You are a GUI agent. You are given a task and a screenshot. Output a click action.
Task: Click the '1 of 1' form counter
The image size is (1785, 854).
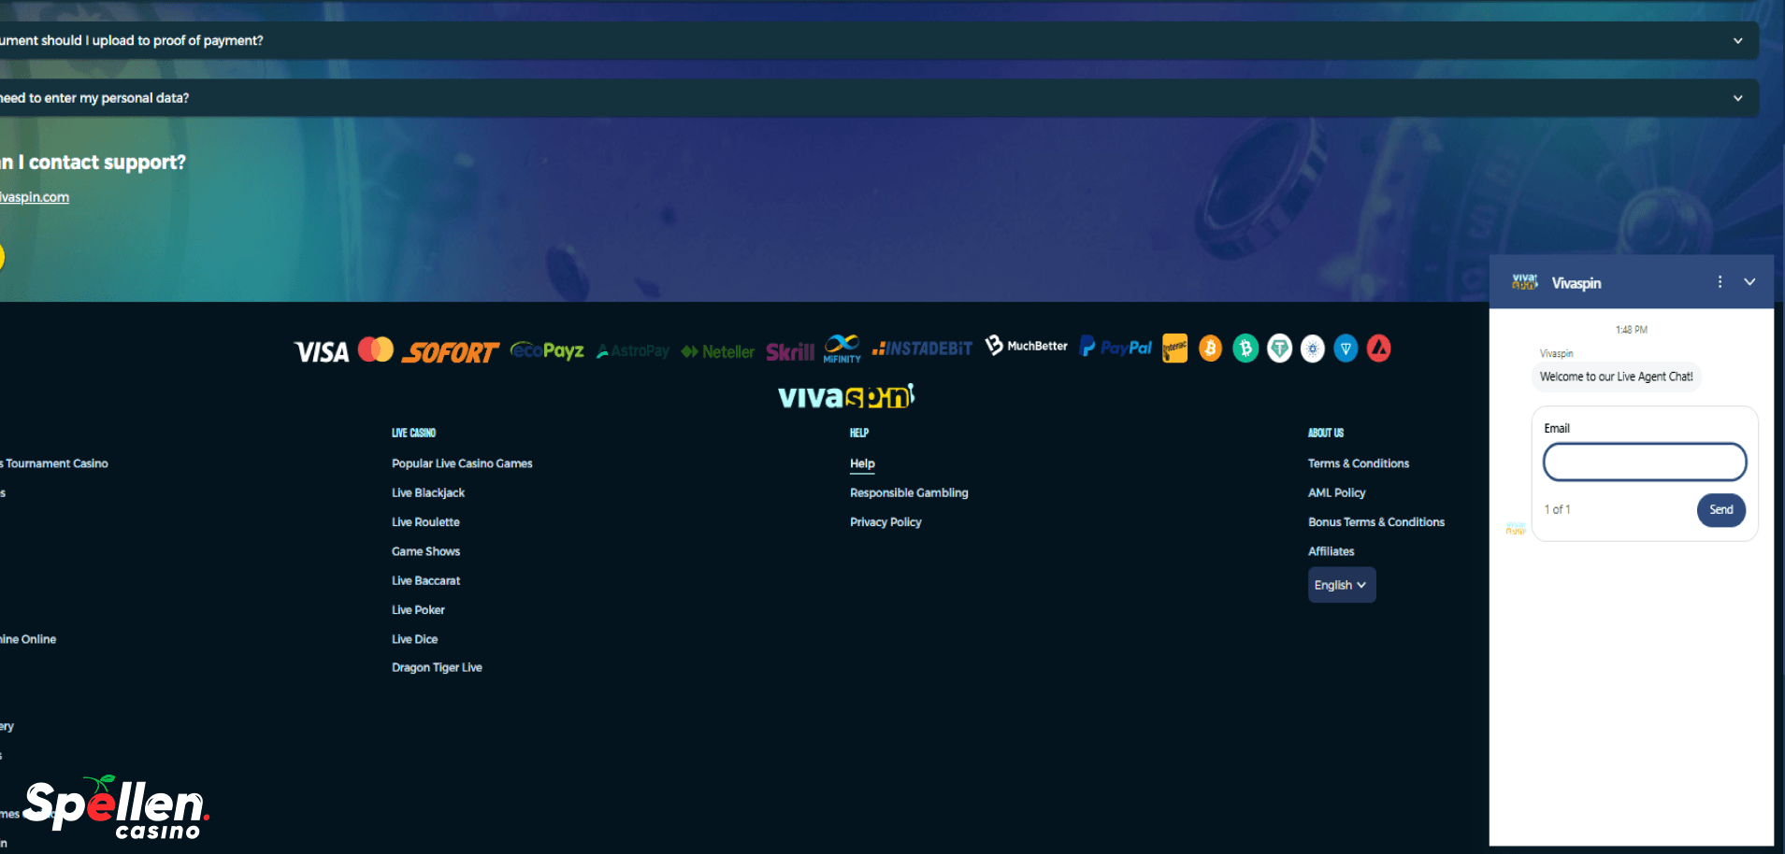[x=1557, y=510]
